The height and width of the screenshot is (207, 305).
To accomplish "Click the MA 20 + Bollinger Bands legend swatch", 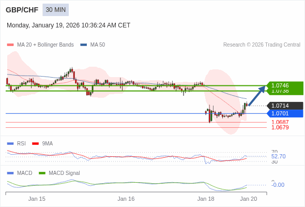I will (10, 45).
